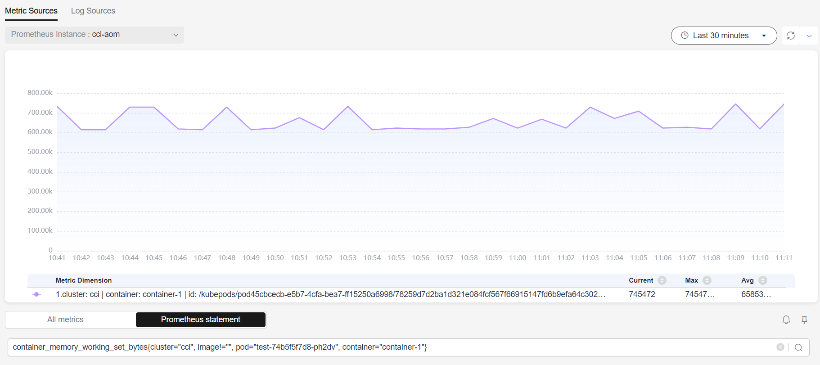This screenshot has height=365, width=820.
Task: Switch to the Metric Sources tab
Action: pos(31,11)
